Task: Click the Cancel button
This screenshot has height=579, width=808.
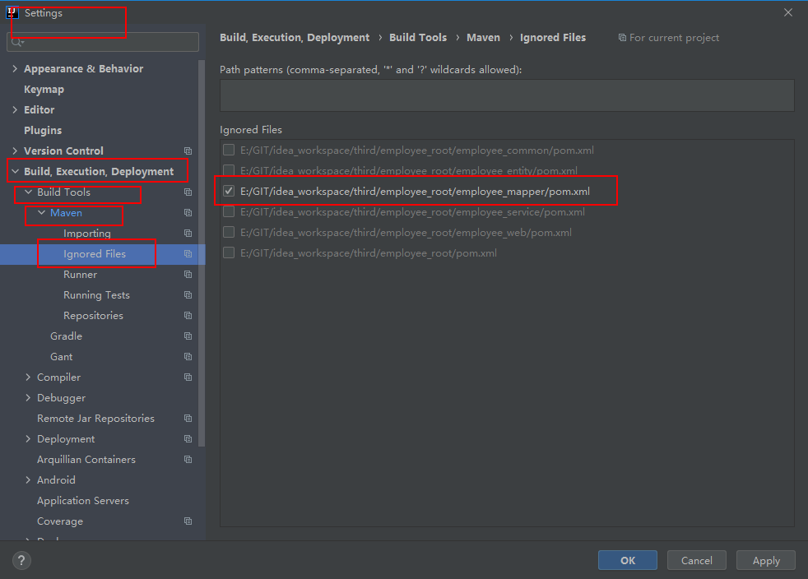Action: click(697, 560)
